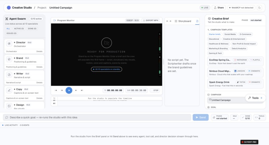Click the DONE 0/10 status chip
Image resolution: width=269 pixels, height=145 pixels.
point(246,117)
